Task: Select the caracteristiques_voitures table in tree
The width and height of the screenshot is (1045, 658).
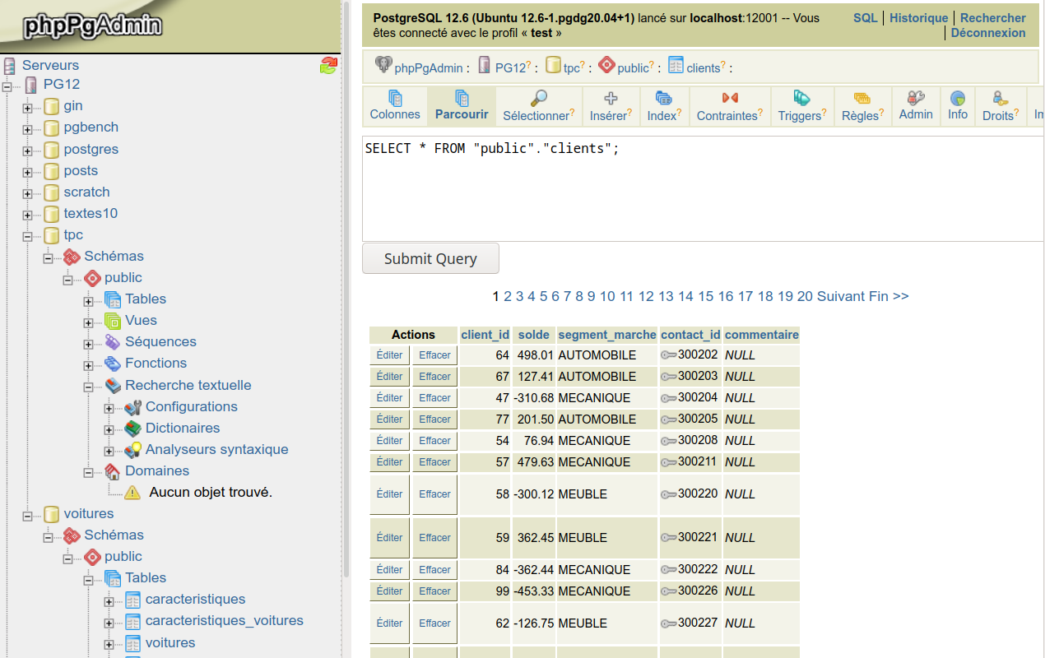Action: (x=225, y=620)
